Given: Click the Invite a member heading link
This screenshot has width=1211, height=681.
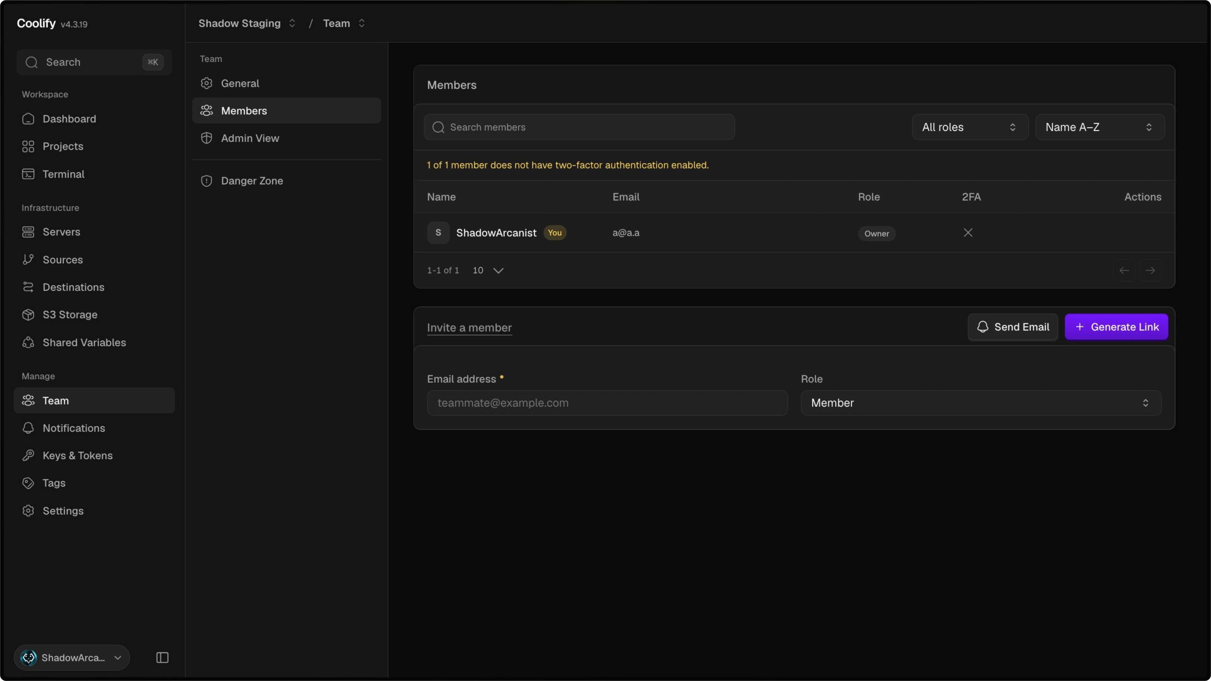Looking at the screenshot, I should (469, 328).
